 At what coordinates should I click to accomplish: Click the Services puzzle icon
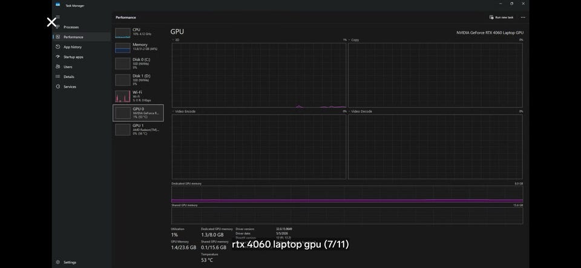click(58, 87)
